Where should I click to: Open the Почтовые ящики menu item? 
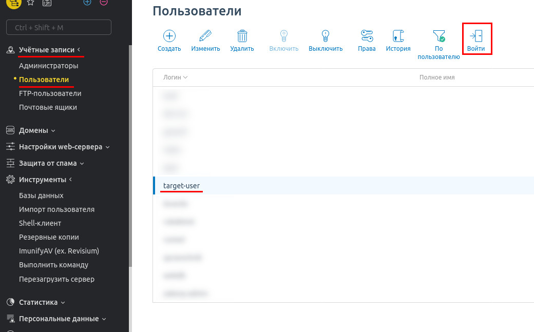pyautogui.click(x=48, y=107)
